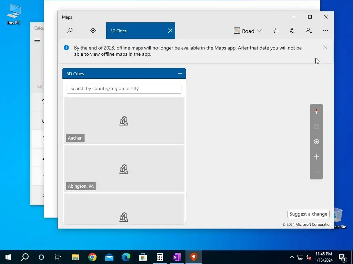
Task: Open Microsoft Store taskbar icon
Action: click(x=143, y=257)
